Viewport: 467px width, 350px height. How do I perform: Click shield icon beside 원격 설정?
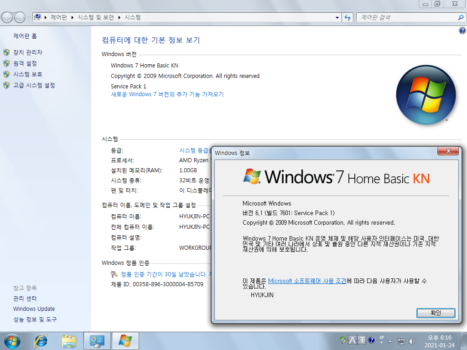(6, 63)
